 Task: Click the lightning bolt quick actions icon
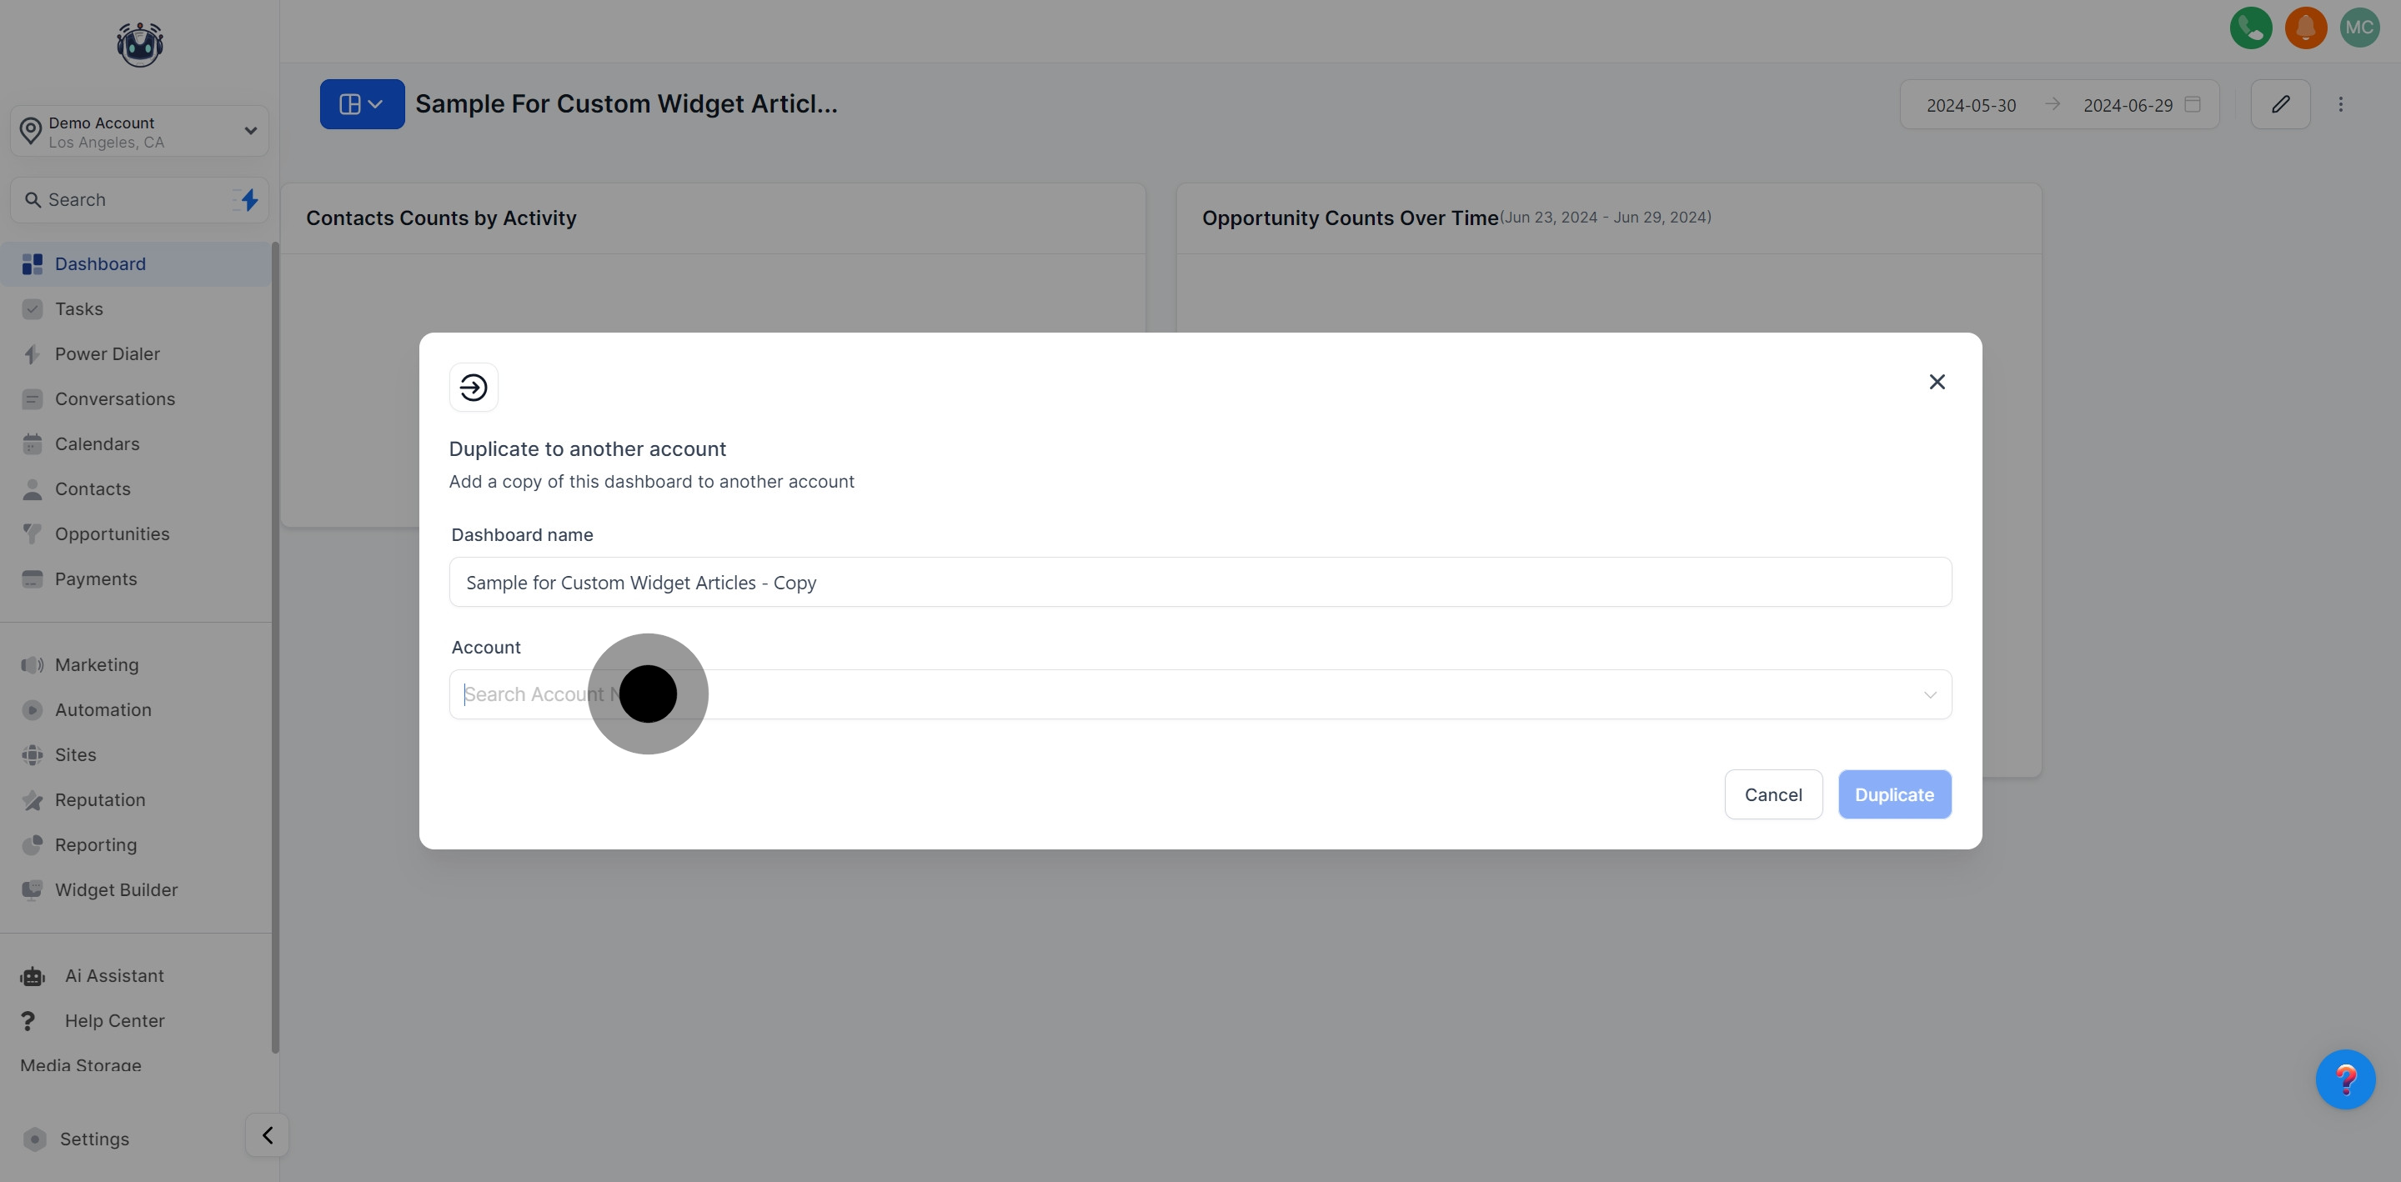click(249, 199)
